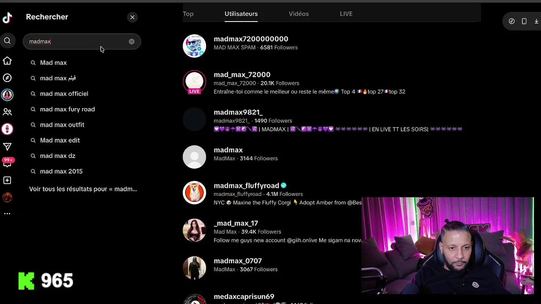Open the three-dots More menu
541x304 pixels.
click(x=7, y=214)
